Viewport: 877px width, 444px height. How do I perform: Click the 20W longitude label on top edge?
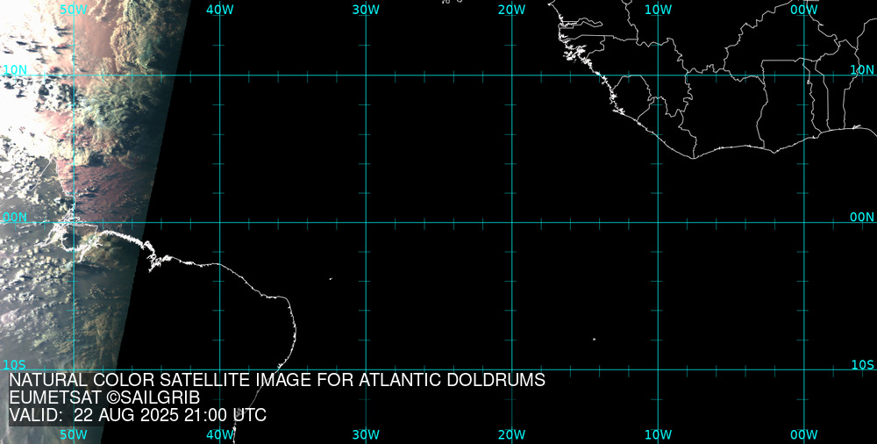pyautogui.click(x=512, y=10)
